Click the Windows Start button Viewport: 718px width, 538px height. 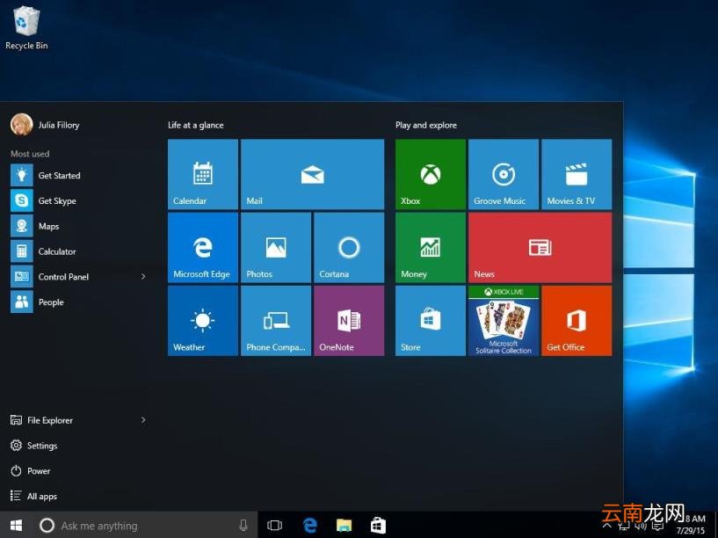coord(16,525)
